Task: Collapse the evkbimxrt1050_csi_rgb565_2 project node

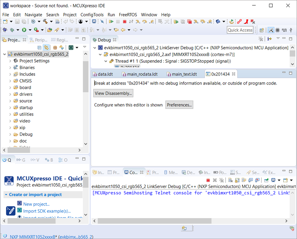Action: point(4,54)
